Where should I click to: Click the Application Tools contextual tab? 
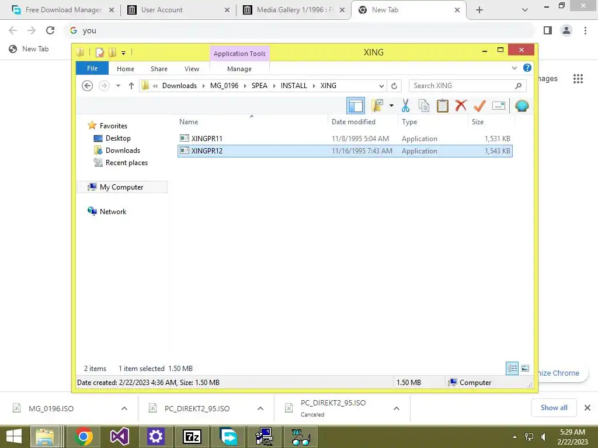(x=239, y=54)
